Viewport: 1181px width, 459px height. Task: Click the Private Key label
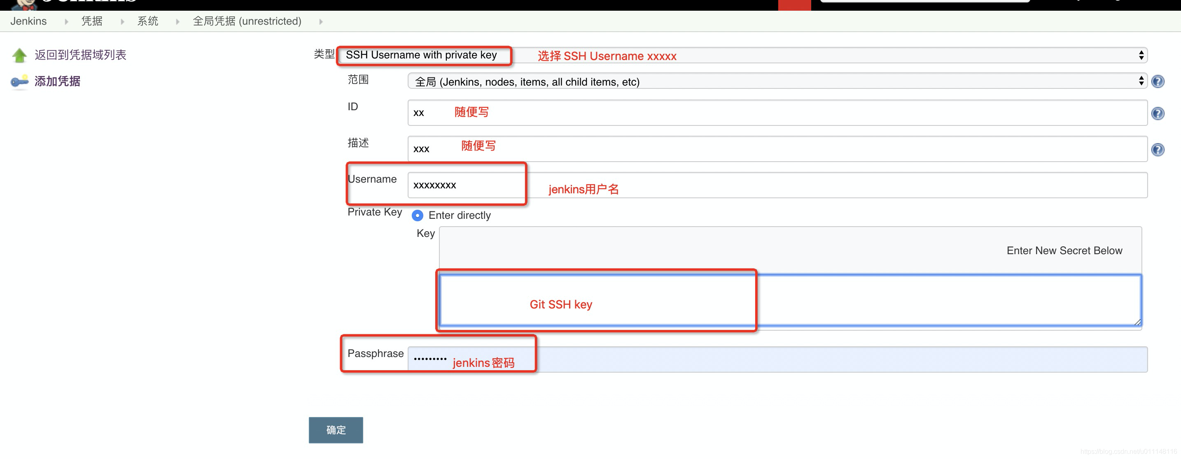pyautogui.click(x=375, y=212)
